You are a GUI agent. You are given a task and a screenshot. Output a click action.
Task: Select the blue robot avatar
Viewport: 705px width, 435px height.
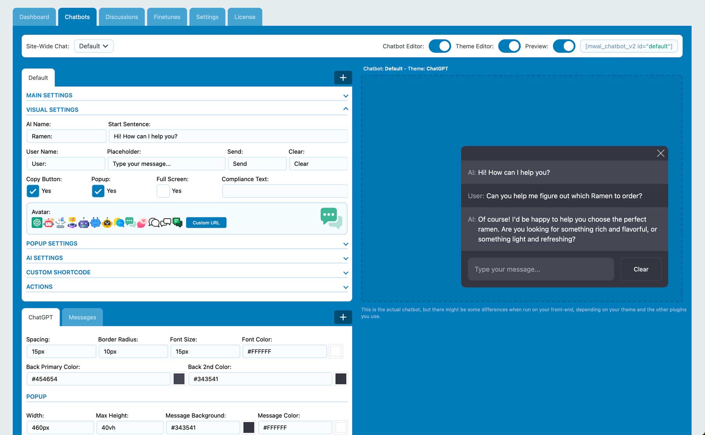(95, 223)
